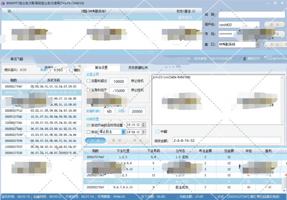Image resolution: width=287 pixels, height=200 pixels.
Task: Click the 开奖号码 column header
Action: point(54,80)
